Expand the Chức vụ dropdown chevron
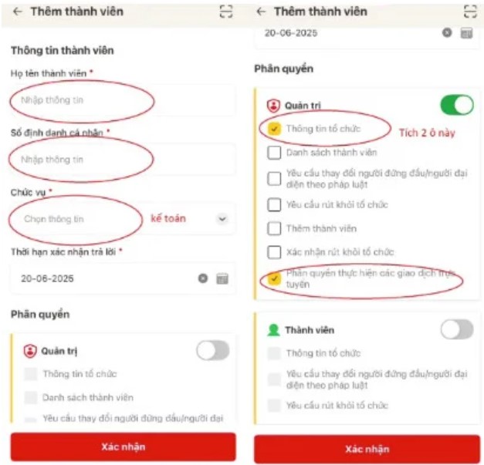This screenshot has width=484, height=465. 222,219
